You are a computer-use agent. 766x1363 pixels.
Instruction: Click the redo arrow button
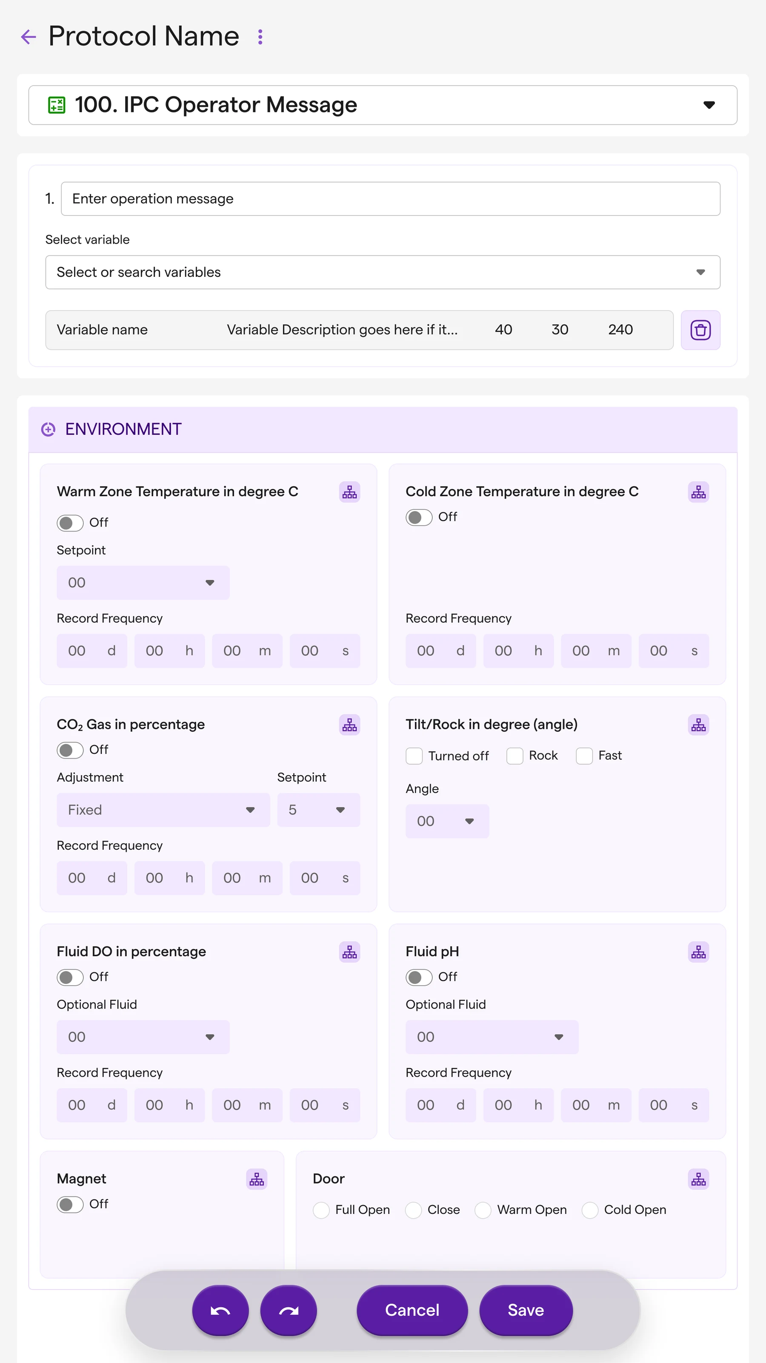[289, 1310]
